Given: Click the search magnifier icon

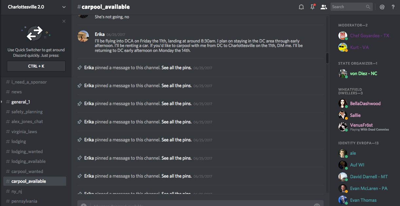Looking at the screenshot, I should pos(369,7).
